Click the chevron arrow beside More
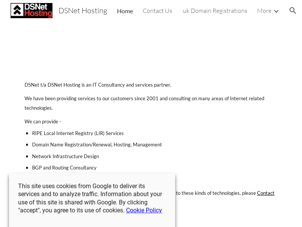 click(x=276, y=11)
